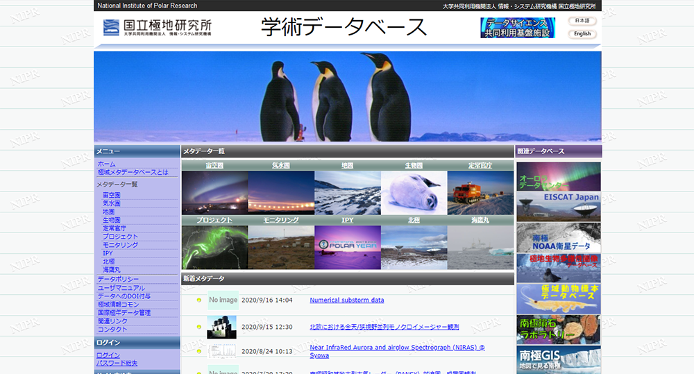
Task: Open the データサイエンス共同利用基盤施設 banner
Action: coord(518,28)
